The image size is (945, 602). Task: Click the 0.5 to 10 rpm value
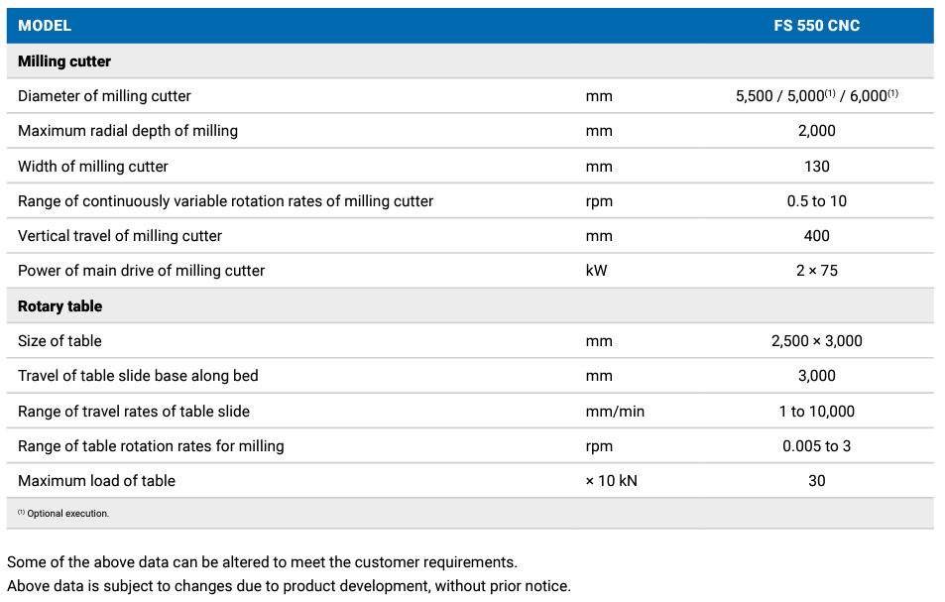click(816, 201)
